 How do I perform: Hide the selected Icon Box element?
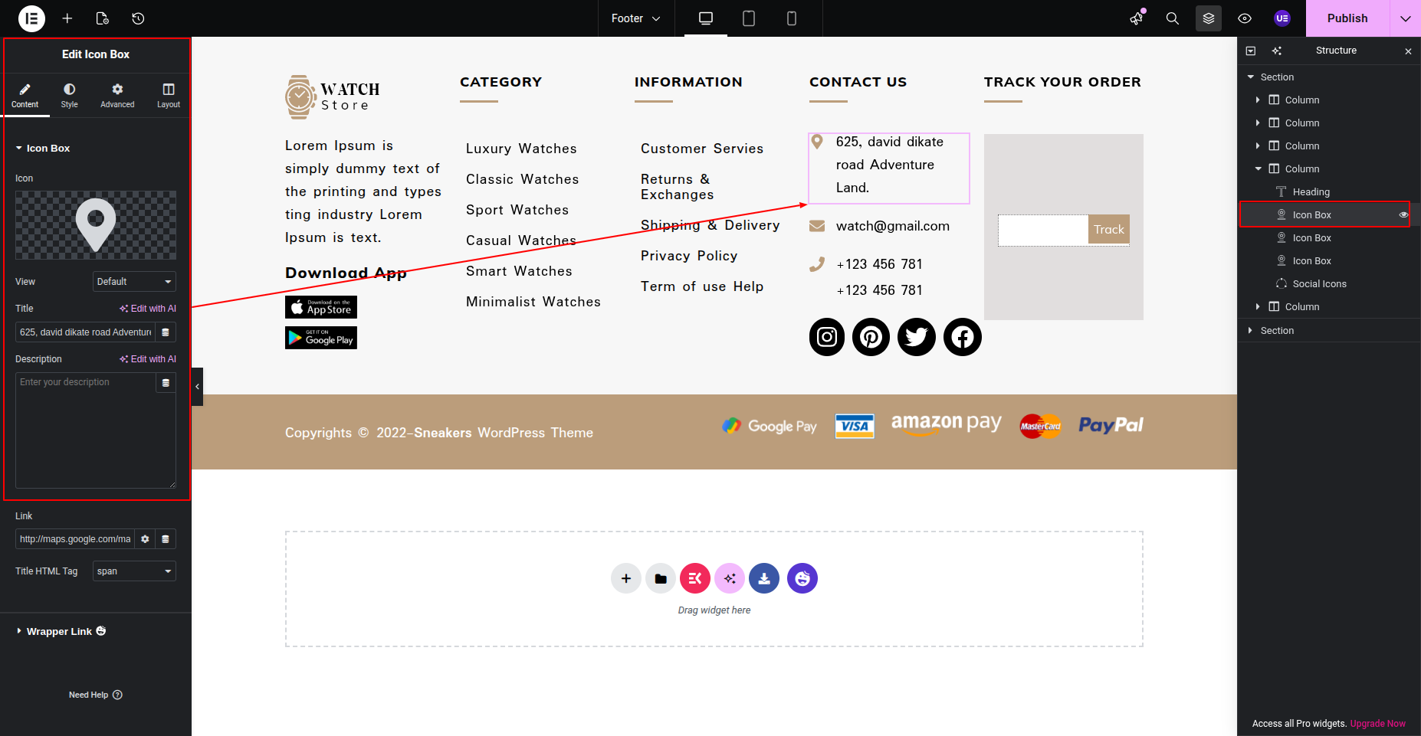(1403, 215)
